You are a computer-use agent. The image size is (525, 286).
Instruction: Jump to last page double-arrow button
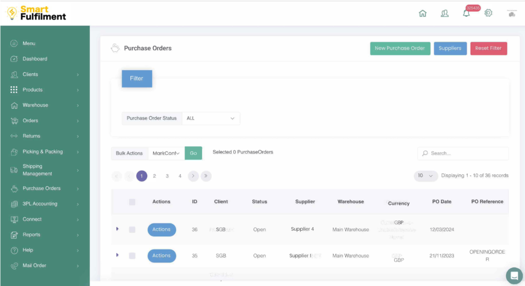pos(206,176)
